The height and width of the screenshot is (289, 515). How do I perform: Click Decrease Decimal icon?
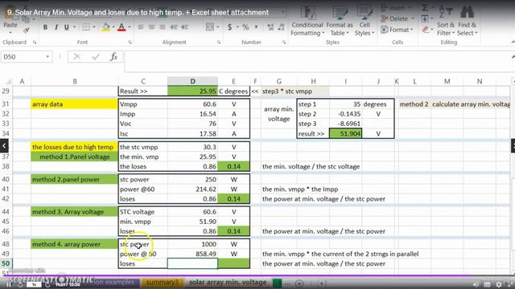[282, 27]
